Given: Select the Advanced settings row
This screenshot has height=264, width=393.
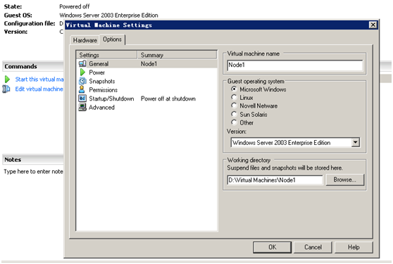Looking at the screenshot, I should [x=146, y=107].
